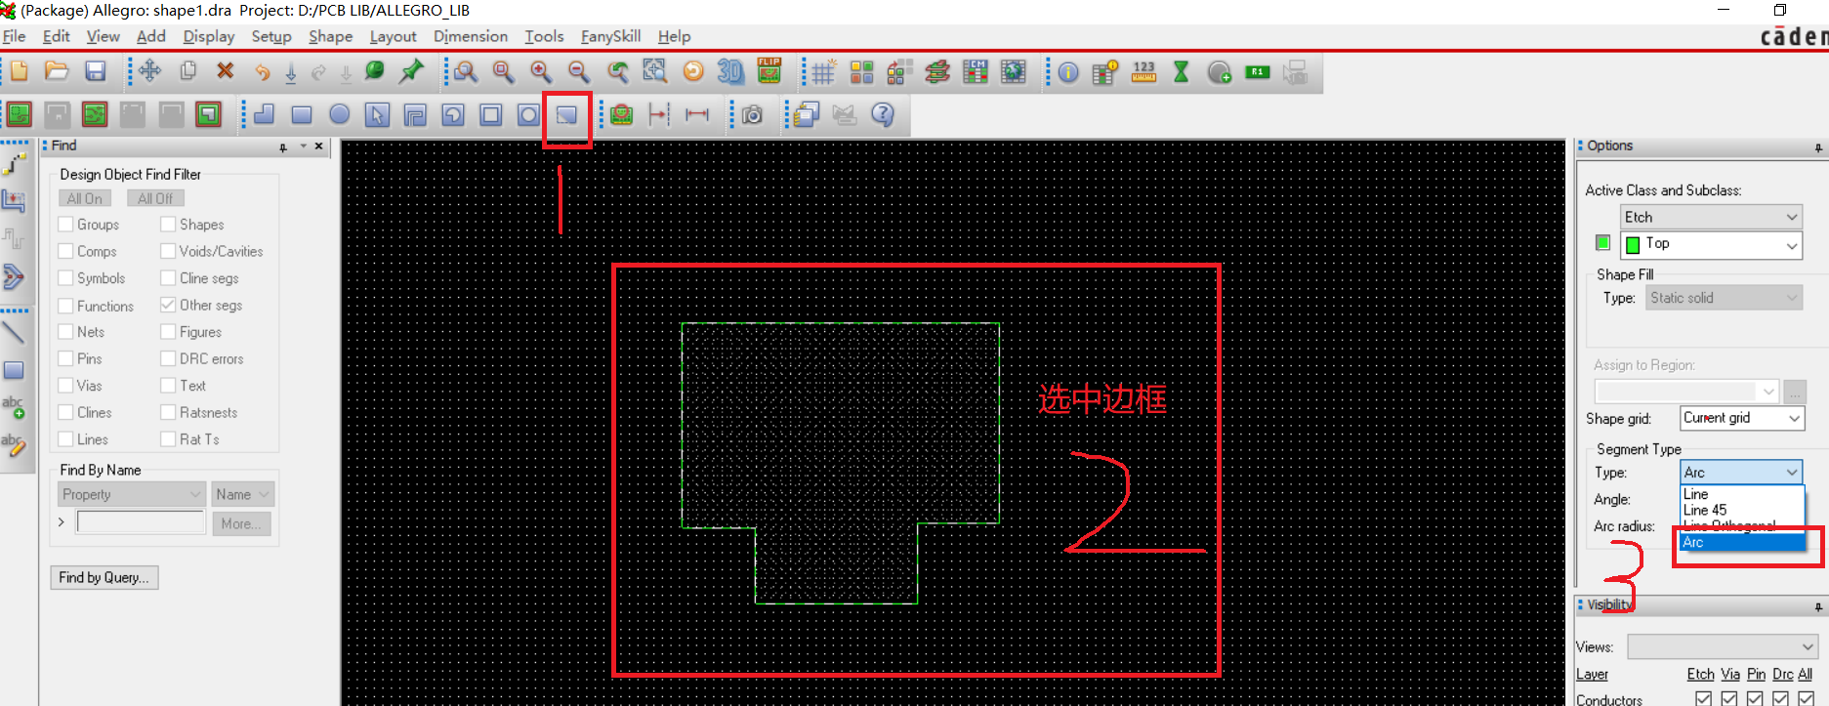Click the shape edit boundary icon
The image size is (1829, 706).
tap(566, 115)
